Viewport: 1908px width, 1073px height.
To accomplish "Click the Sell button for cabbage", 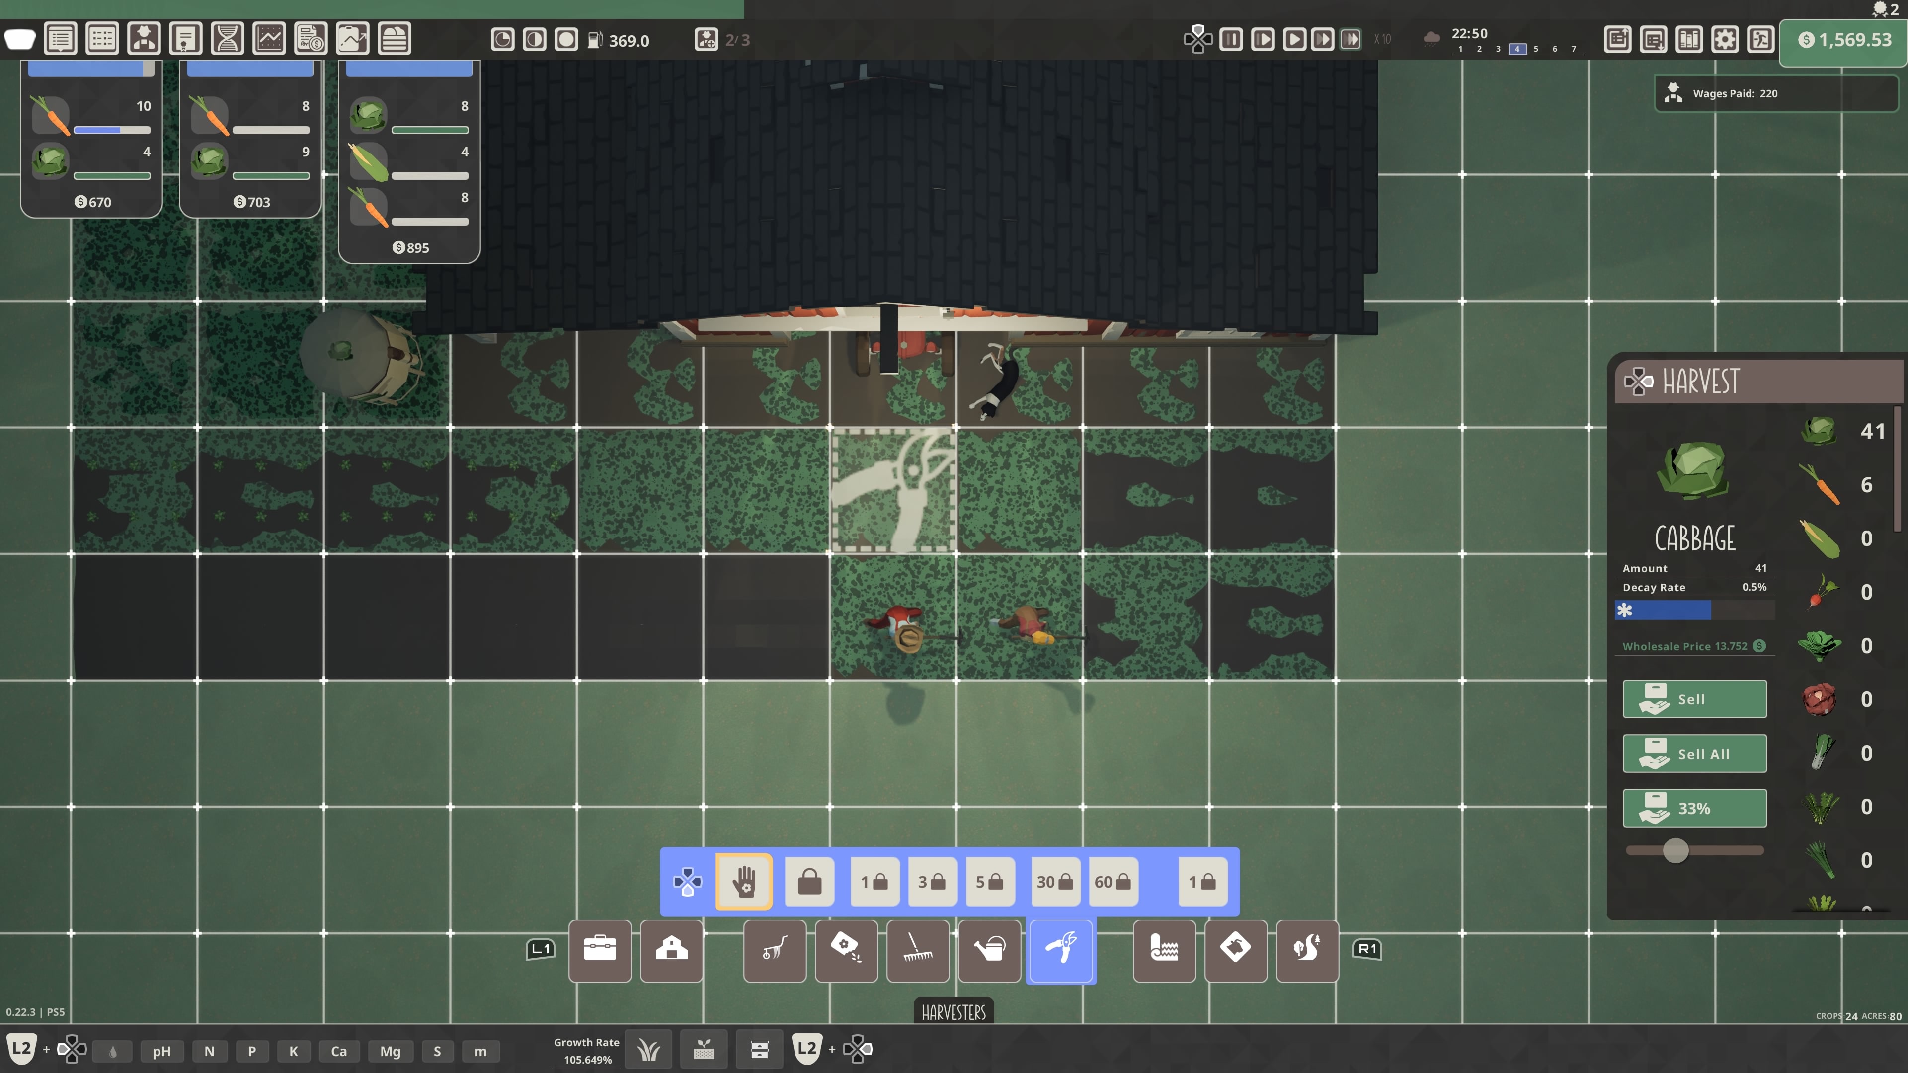I will click(x=1695, y=698).
